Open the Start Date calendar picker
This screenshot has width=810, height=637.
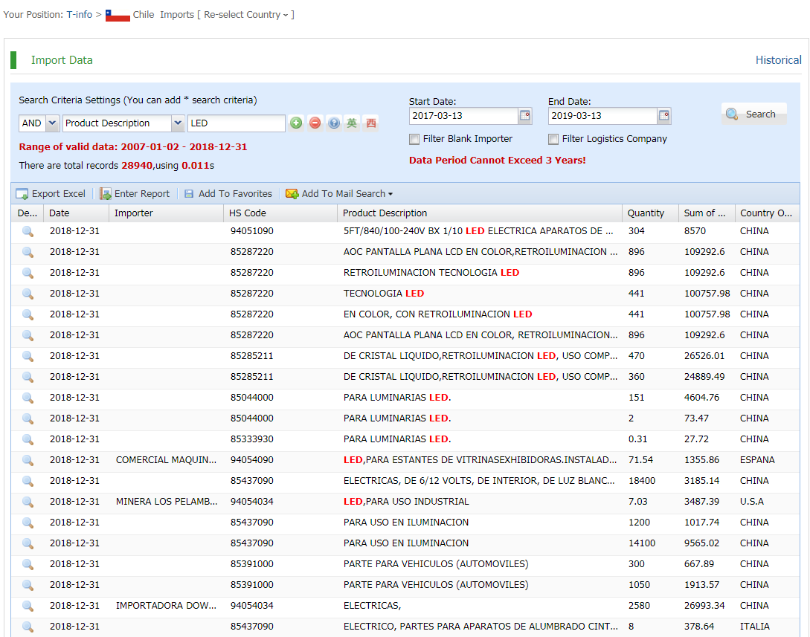[525, 116]
